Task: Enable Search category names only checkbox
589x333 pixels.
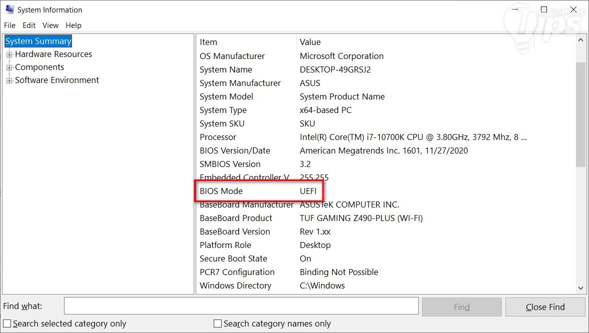Action: click(218, 323)
